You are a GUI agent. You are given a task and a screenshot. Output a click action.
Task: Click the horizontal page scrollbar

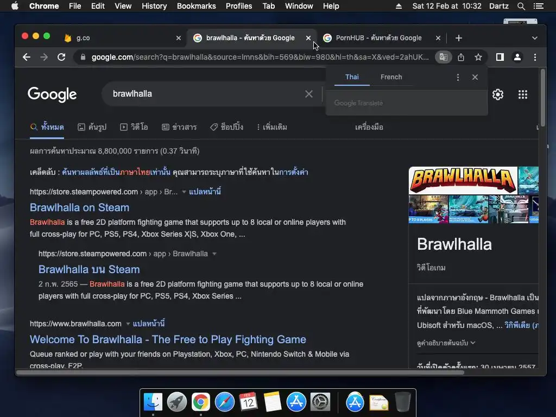pyautogui.click(x=240, y=372)
